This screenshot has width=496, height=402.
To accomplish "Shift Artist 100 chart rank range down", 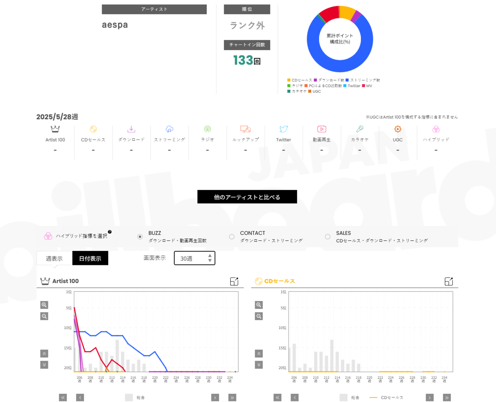I will click(44, 365).
